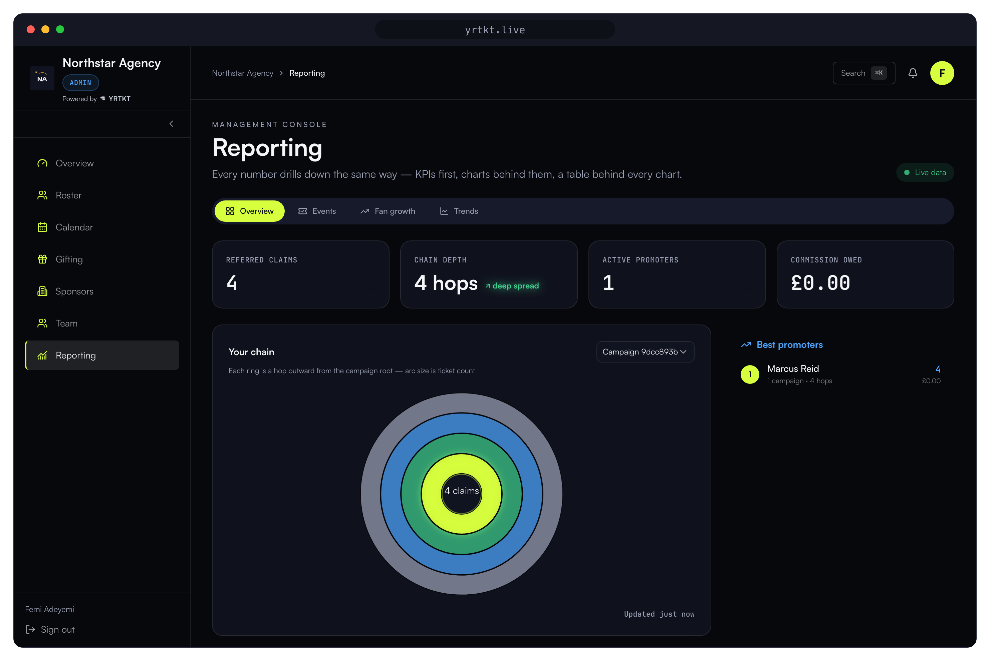Click the Sponsors building icon
990x661 pixels.
[x=42, y=291]
